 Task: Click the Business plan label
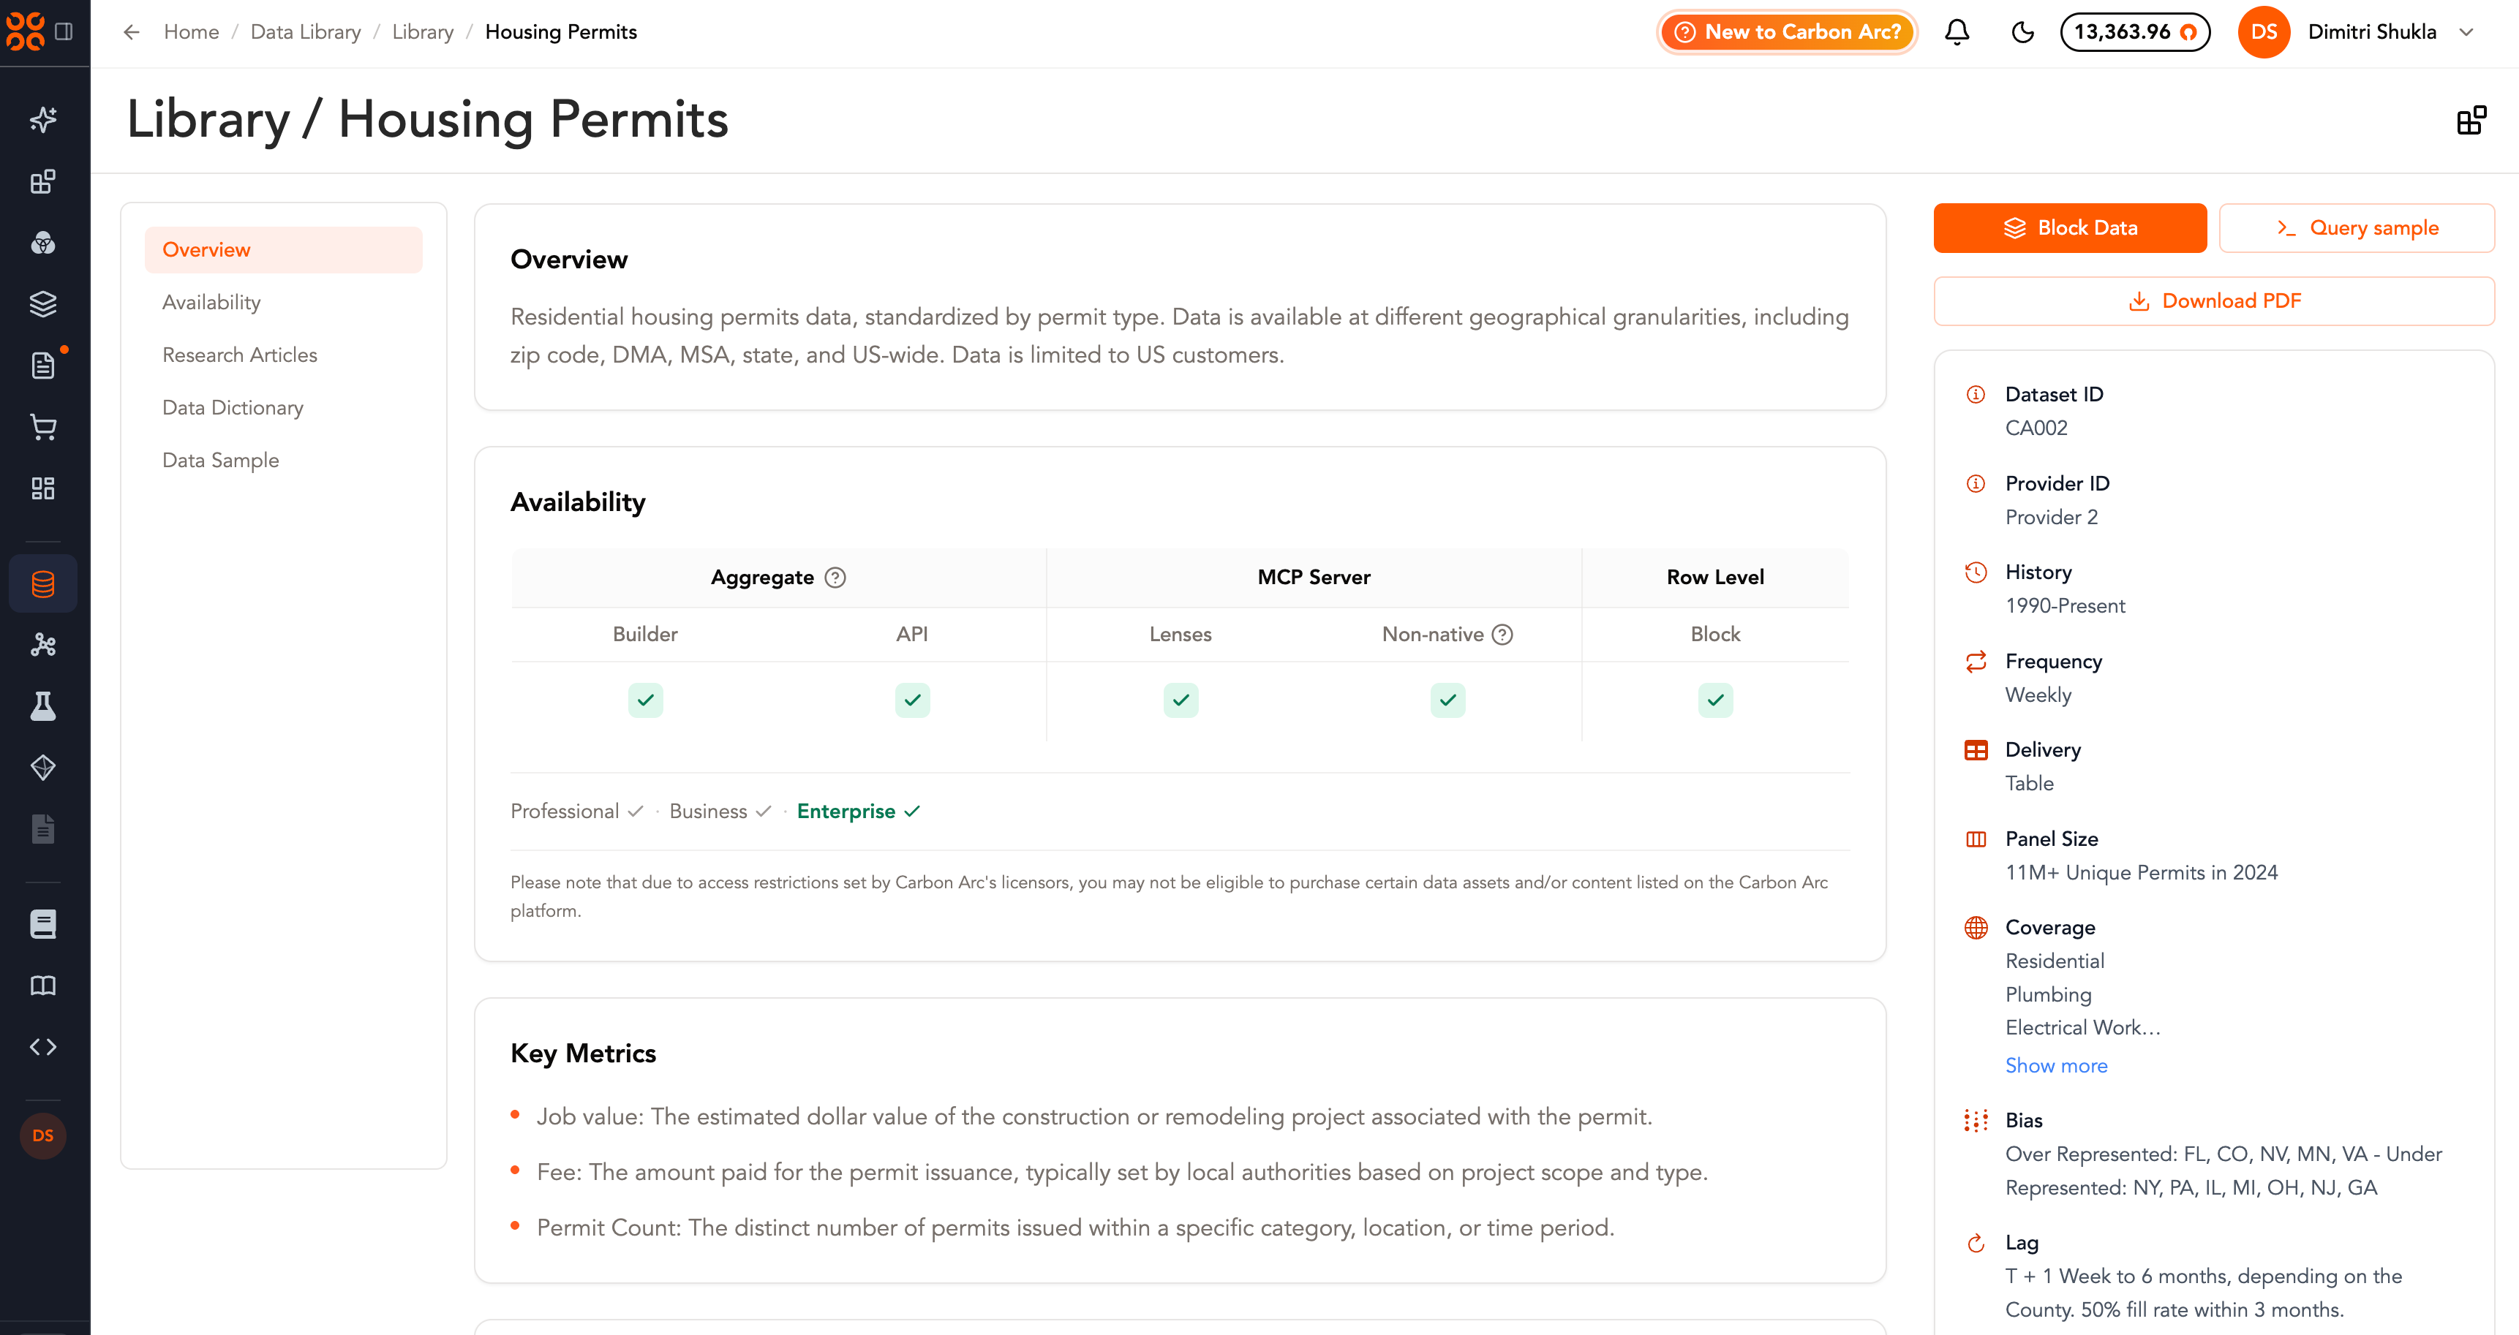click(x=708, y=812)
